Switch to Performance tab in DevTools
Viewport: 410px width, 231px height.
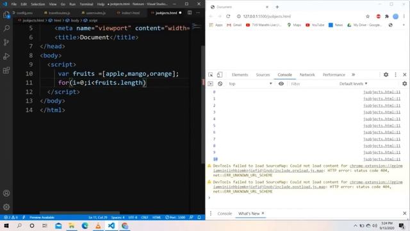[x=334, y=74]
